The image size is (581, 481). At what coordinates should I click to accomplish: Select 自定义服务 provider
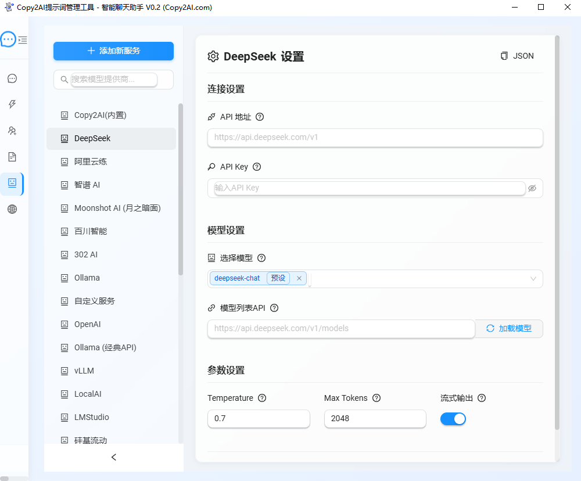pyautogui.click(x=111, y=301)
